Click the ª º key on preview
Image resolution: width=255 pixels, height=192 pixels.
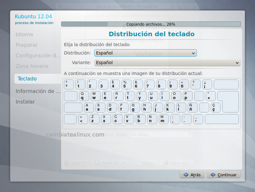[69, 84]
